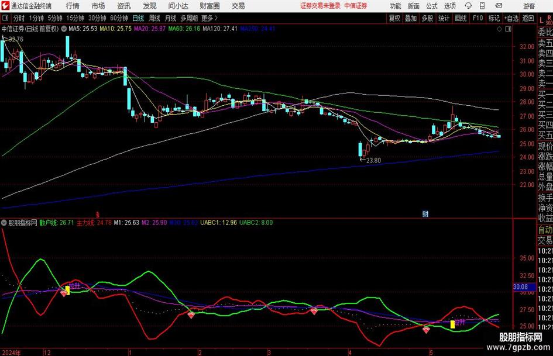The width and height of the screenshot is (553, 356).
Task: Switch to 周线 weekly period
Action: pos(154,18)
